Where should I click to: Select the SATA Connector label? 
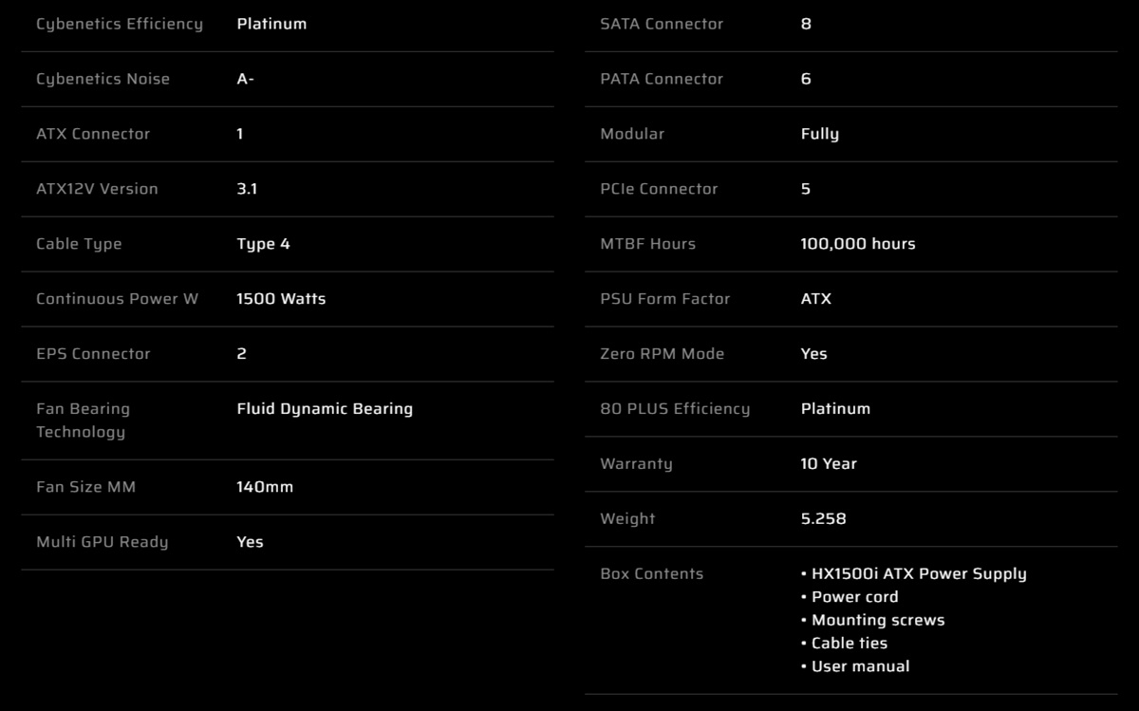click(662, 24)
